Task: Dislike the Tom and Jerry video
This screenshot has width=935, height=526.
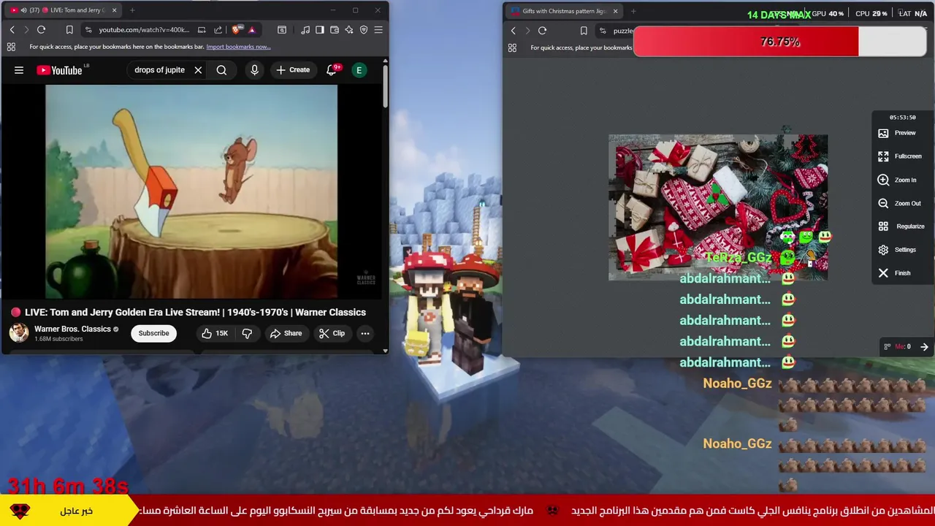Action: [x=247, y=333]
